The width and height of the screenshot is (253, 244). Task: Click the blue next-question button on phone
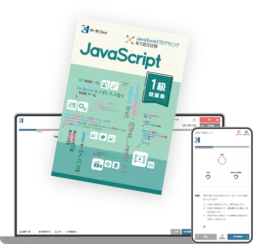click(x=238, y=236)
